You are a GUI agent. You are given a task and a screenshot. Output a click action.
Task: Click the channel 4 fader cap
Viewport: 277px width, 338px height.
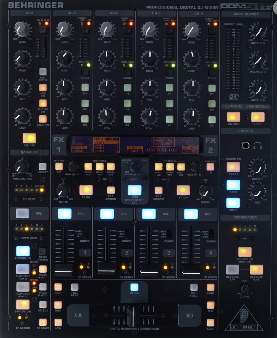[x=191, y=271]
